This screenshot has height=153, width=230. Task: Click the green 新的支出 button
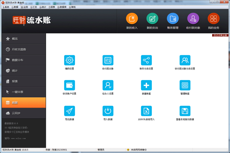[152, 19]
